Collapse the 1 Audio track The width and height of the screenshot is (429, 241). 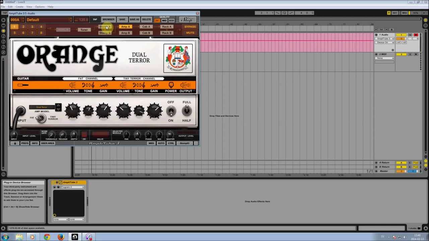point(376,35)
